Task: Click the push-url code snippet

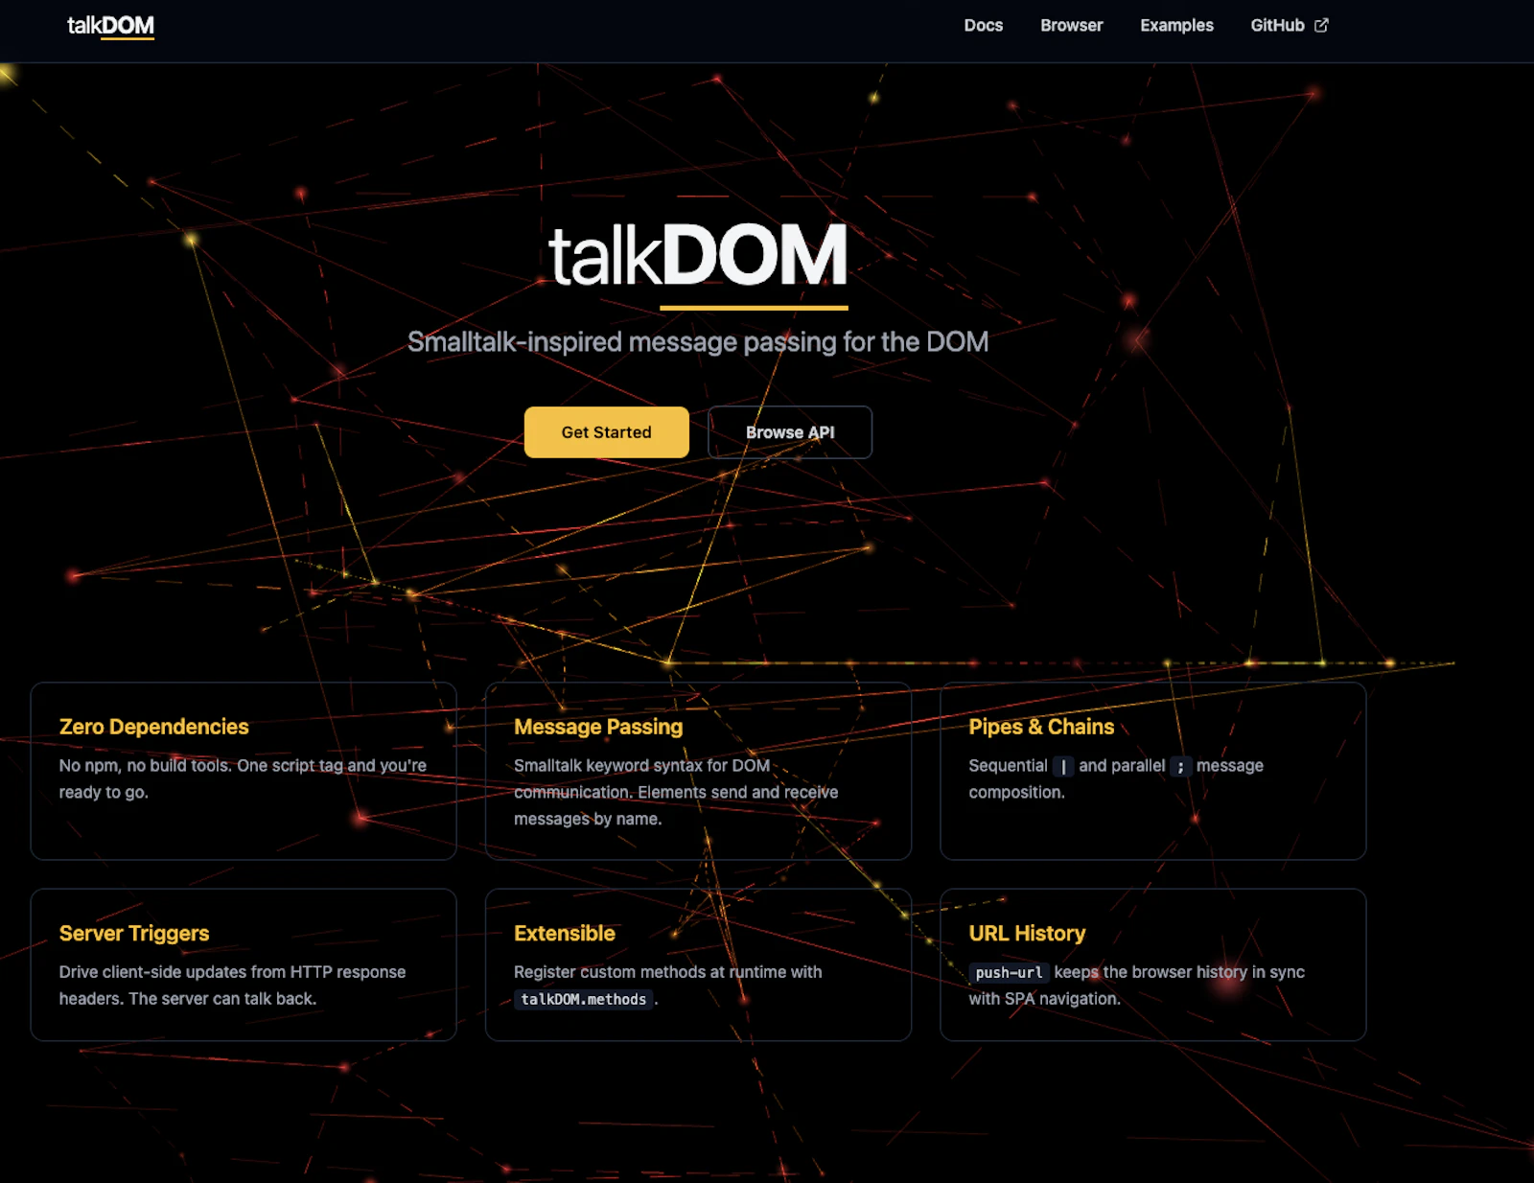Action: point(1009,972)
